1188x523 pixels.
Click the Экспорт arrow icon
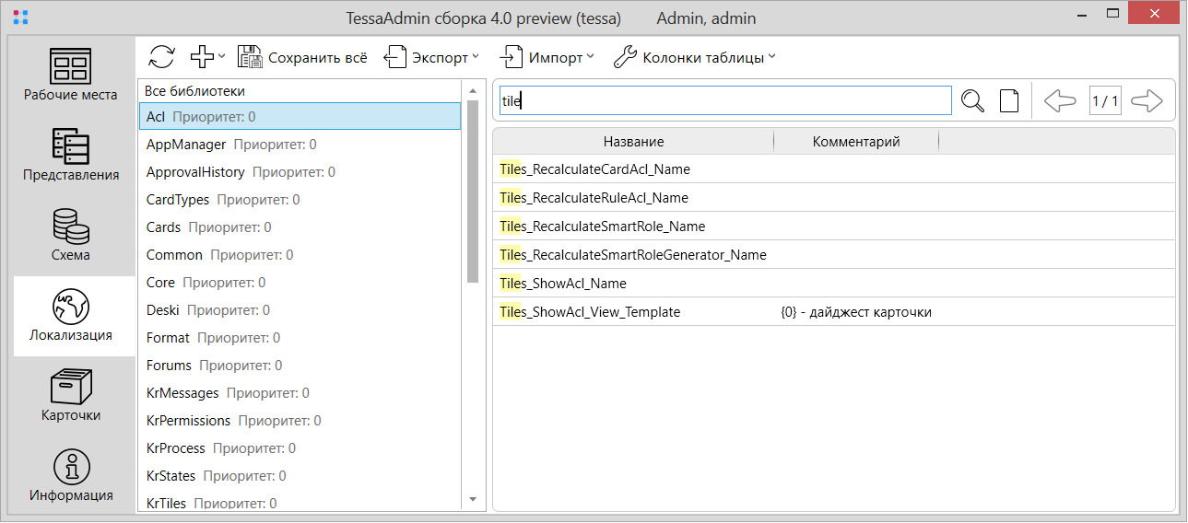(x=395, y=57)
